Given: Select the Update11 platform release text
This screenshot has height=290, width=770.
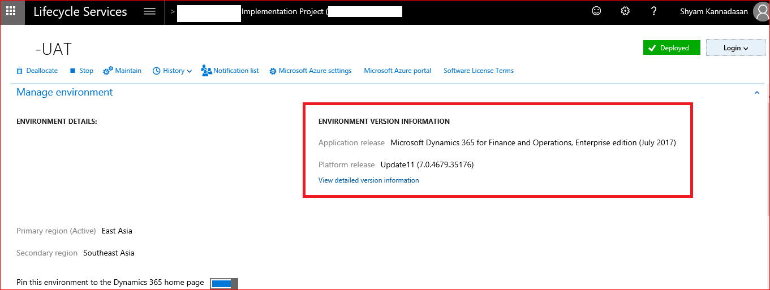Looking at the screenshot, I should 427,165.
